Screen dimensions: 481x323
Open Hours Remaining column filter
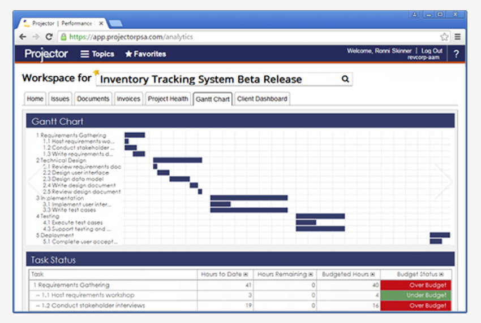click(x=310, y=274)
